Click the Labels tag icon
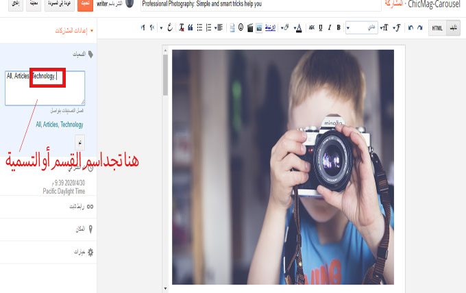Screen dimensions: 466x293 (90, 54)
